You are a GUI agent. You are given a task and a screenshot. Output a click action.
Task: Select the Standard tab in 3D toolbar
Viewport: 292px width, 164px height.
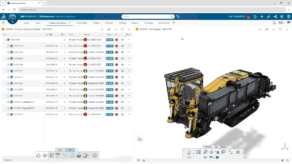point(208,147)
